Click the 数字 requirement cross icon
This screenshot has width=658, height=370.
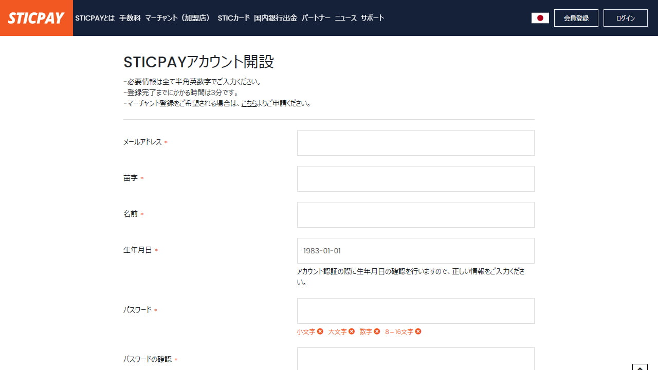click(377, 331)
